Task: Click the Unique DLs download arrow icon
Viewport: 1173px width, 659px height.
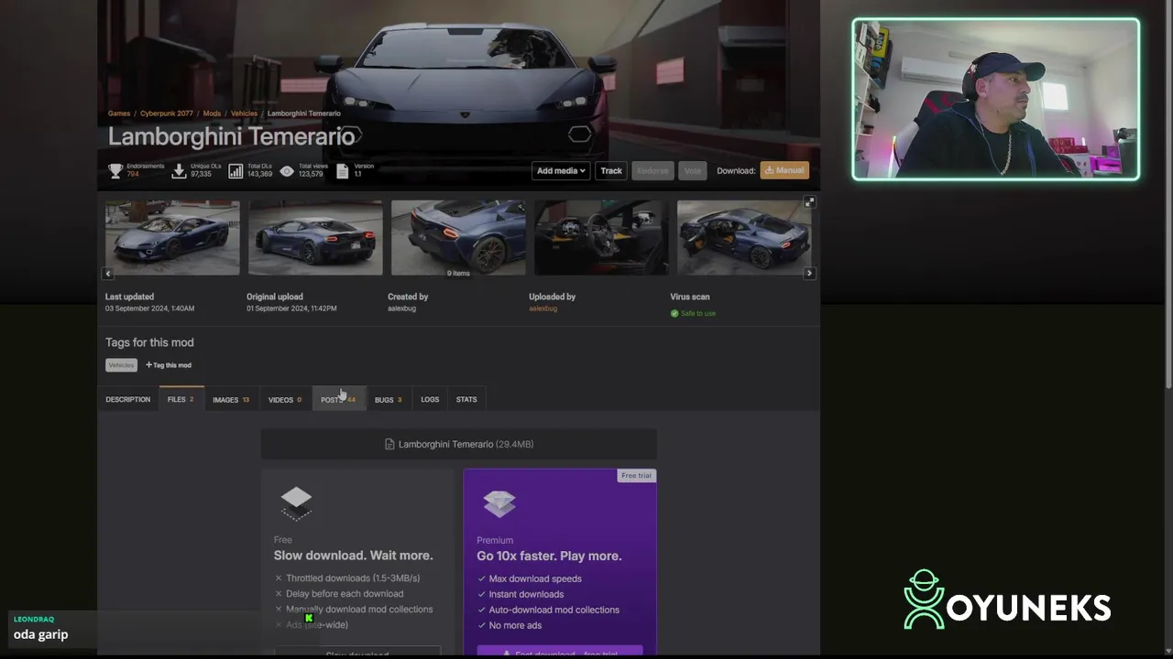Action: [x=179, y=170]
